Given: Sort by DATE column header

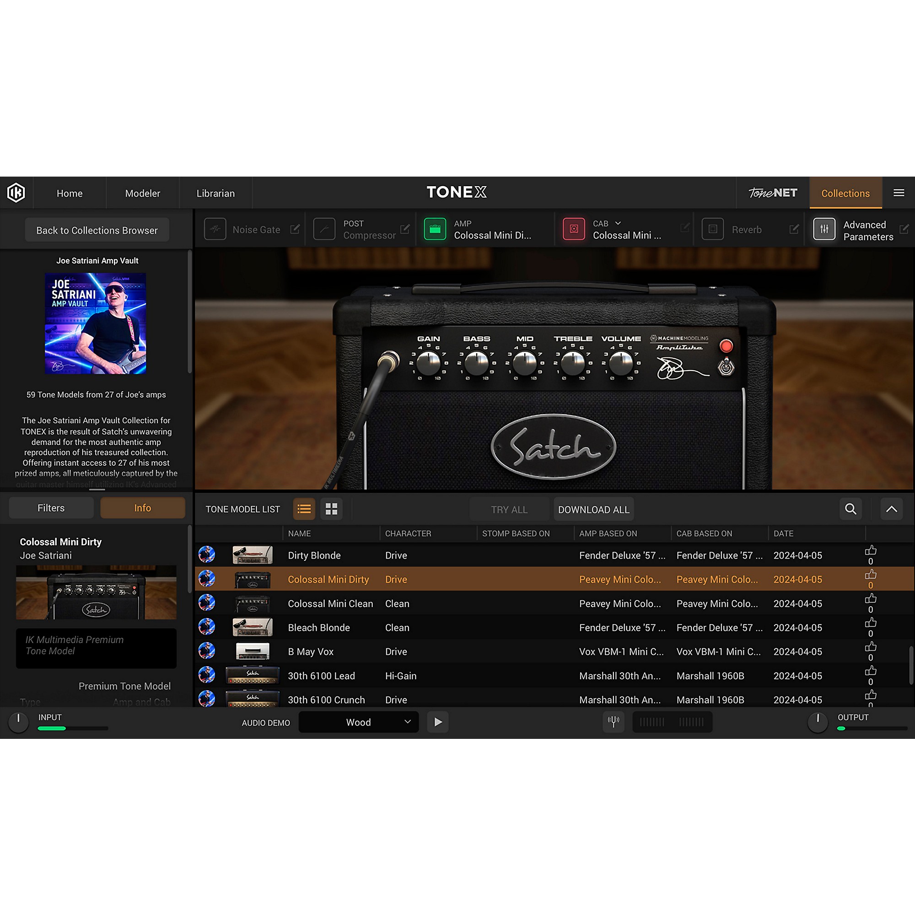Looking at the screenshot, I should coord(783,533).
